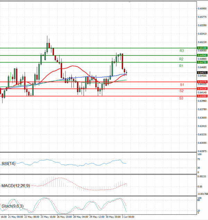Click the 0.63960 price axis value
This screenshot has height=220, width=208.
click(202, 101)
